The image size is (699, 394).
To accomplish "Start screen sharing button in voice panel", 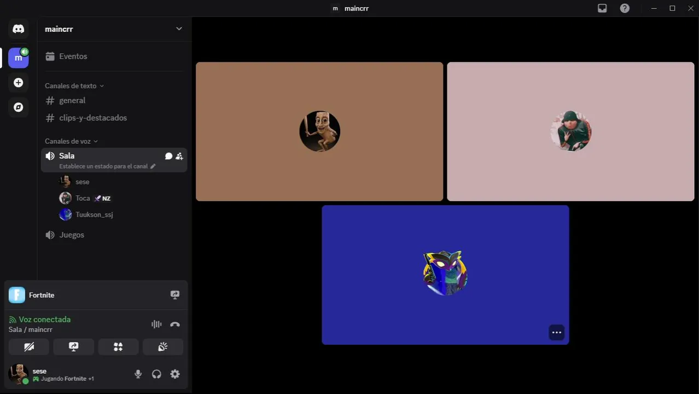I will [74, 347].
